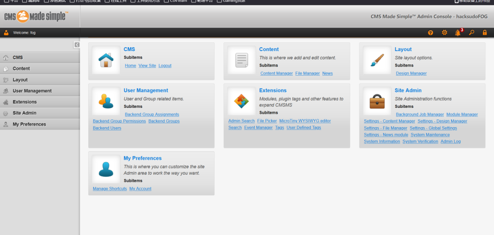Open the Admin Search link
This screenshot has width=494, height=235.
tap(241, 121)
